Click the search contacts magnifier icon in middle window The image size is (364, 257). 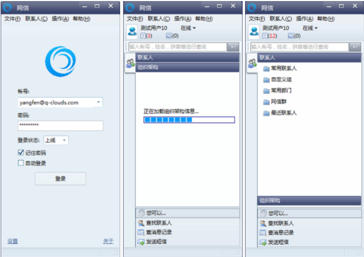141,223
